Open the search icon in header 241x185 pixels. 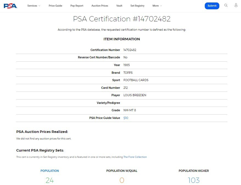tap(226, 5)
